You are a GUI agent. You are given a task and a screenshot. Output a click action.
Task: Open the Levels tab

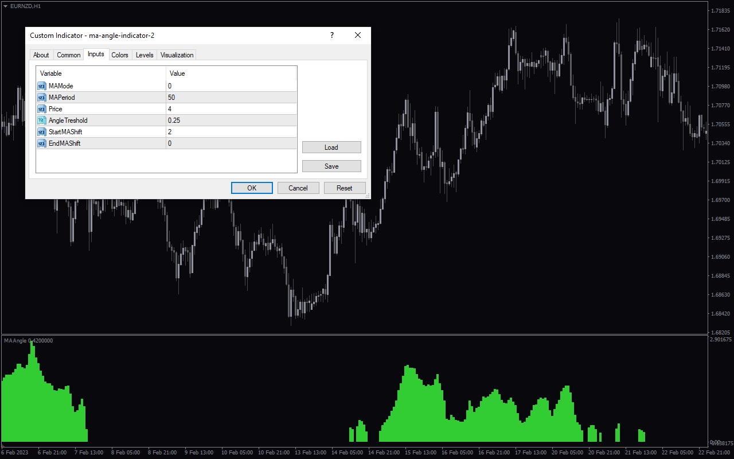[145, 55]
